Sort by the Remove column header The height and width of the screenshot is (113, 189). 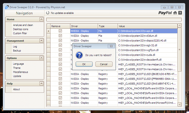(x=60, y=26)
